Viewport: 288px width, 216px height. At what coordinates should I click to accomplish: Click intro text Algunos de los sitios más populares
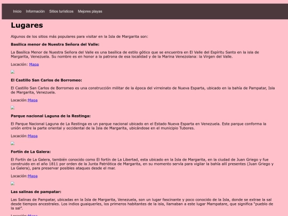click(79, 37)
